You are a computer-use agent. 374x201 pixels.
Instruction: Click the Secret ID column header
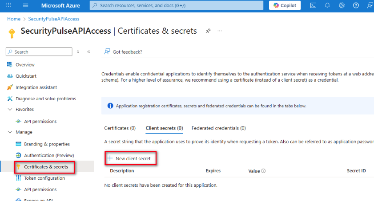pyautogui.click(x=356, y=170)
